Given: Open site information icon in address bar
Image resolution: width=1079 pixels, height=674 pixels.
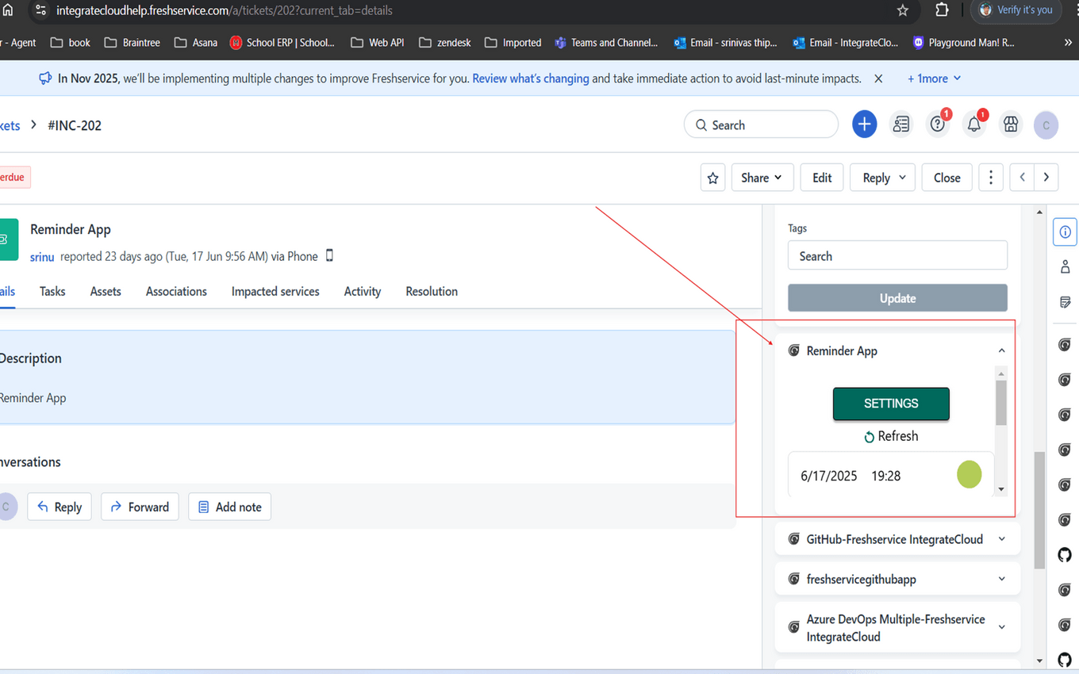Looking at the screenshot, I should point(40,10).
